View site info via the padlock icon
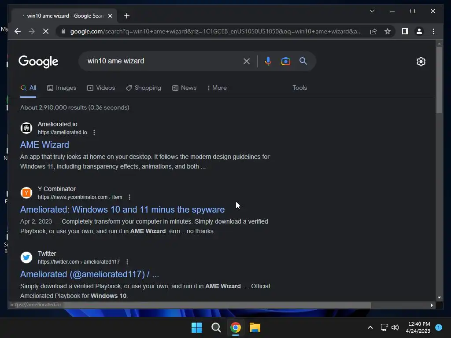Viewport: 451px width, 338px height. (x=63, y=31)
